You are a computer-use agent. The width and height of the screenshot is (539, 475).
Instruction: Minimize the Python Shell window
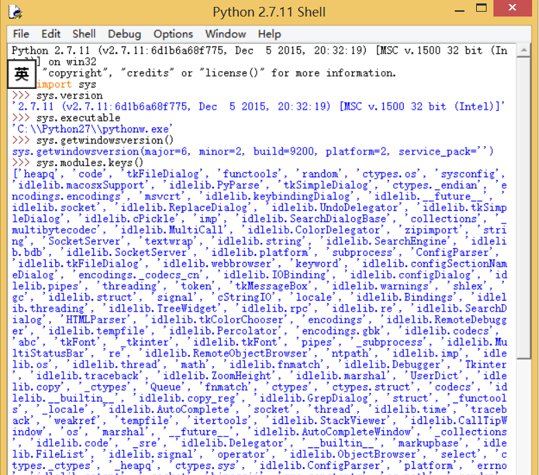[460, 11]
